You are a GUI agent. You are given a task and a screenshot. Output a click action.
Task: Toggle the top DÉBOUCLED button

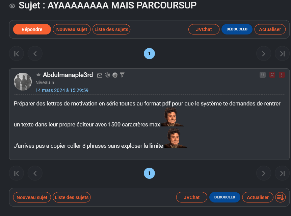pyautogui.click(x=237, y=29)
